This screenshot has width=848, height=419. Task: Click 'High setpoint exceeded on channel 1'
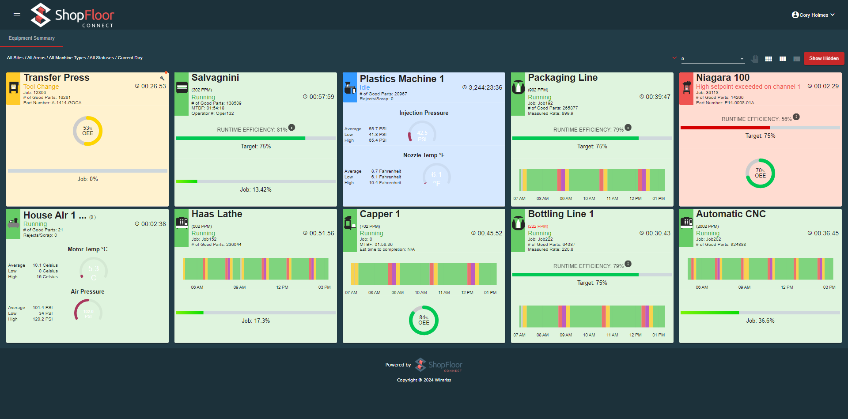click(748, 87)
